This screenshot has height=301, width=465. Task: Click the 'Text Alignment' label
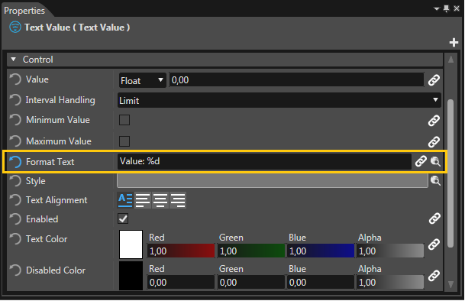point(57,200)
